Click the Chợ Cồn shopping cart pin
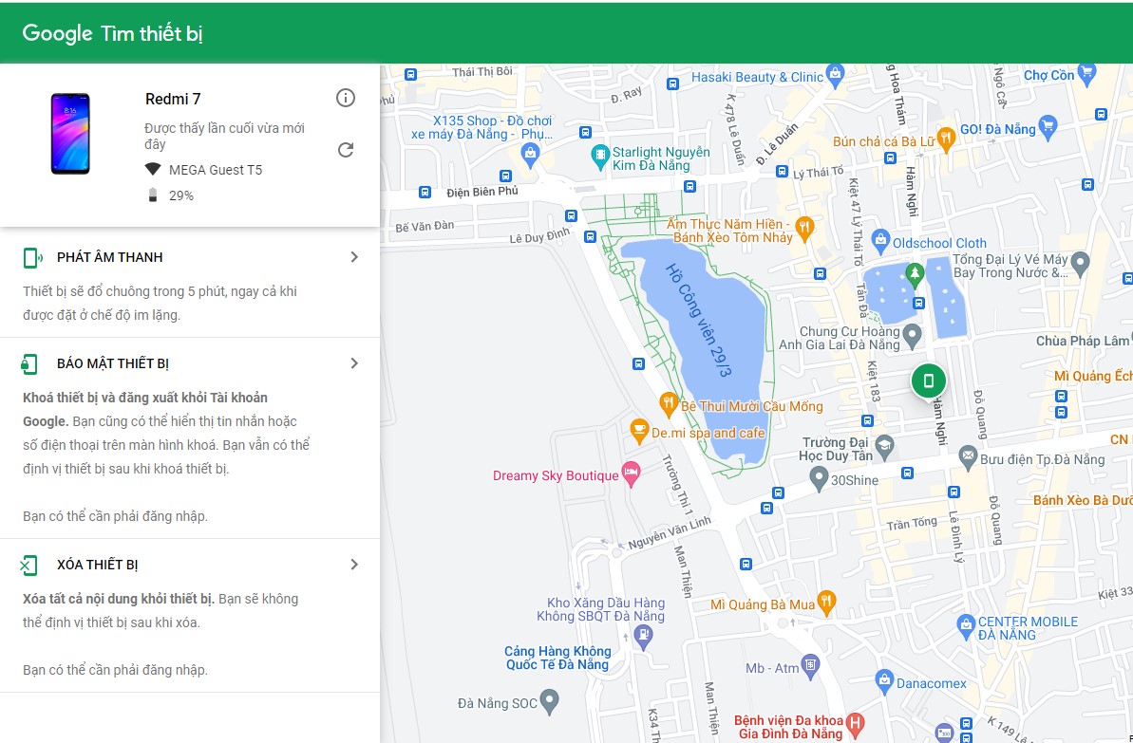 pyautogui.click(x=1086, y=72)
